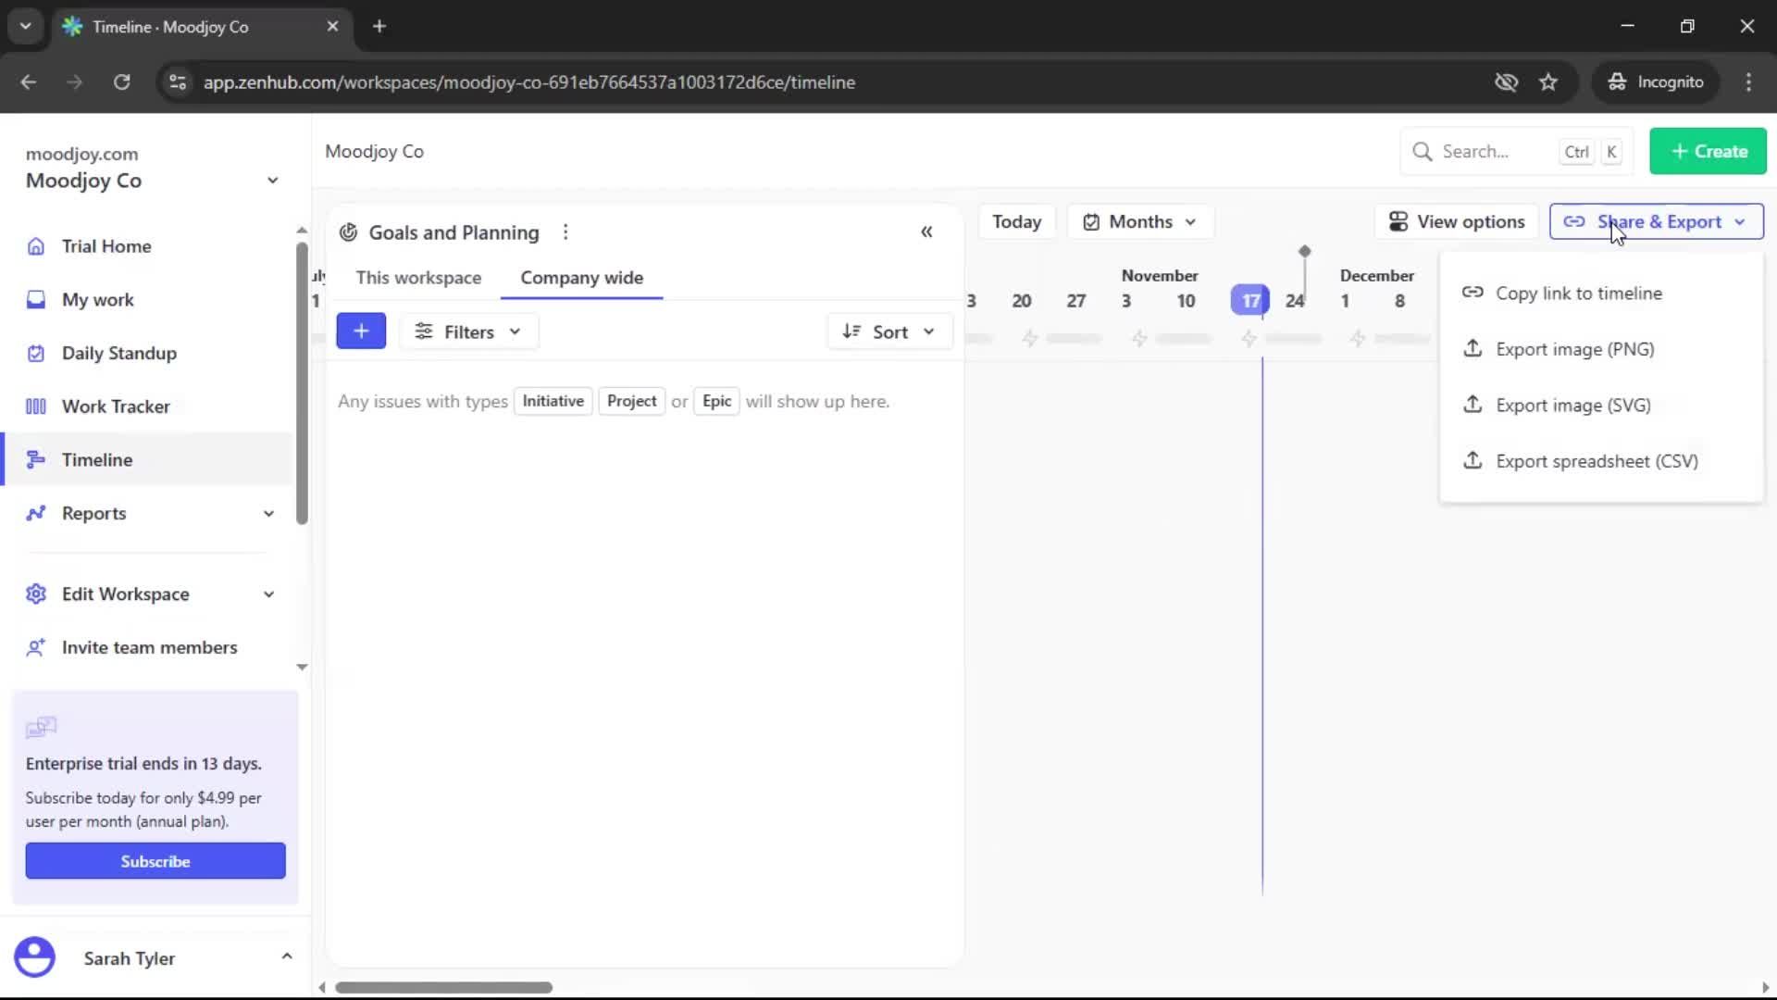
Task: Collapse the Goals and Planning panel
Action: click(x=927, y=231)
